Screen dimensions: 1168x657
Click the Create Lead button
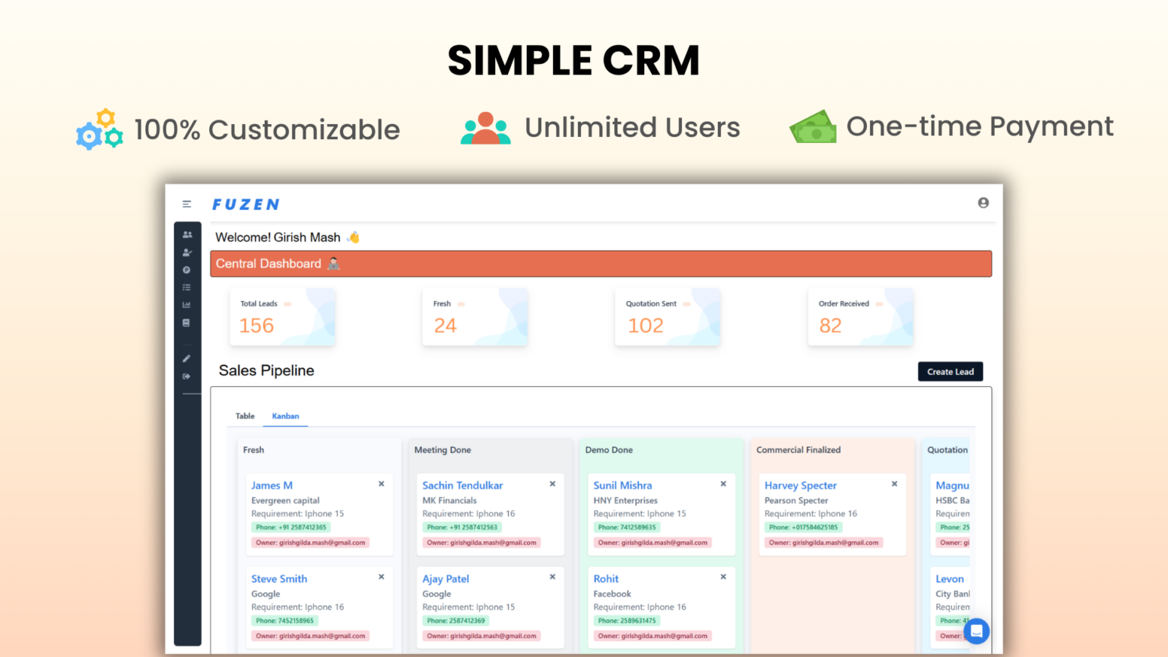point(951,372)
